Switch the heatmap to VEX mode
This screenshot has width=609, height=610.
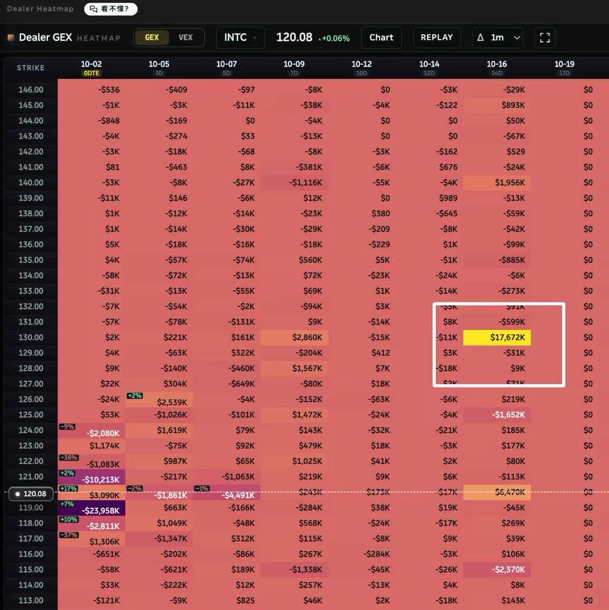click(x=186, y=38)
